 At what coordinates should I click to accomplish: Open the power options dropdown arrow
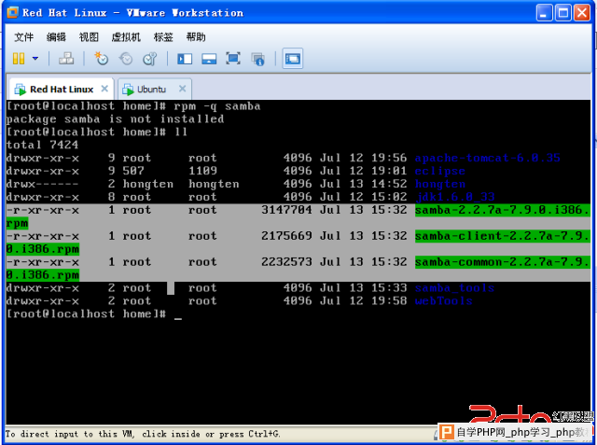coord(35,59)
